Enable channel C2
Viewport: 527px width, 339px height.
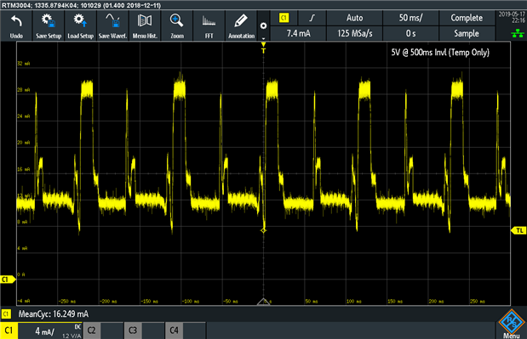pos(91,331)
